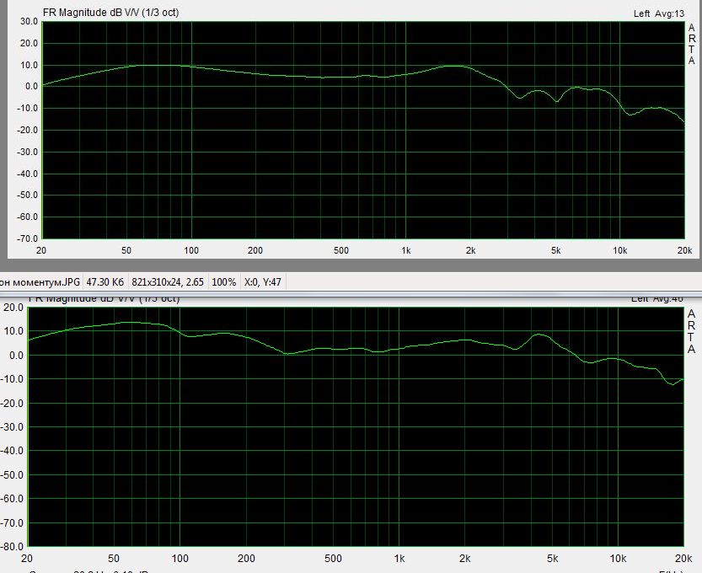
Task: Click the 1k label under the top graph
Action: [405, 250]
